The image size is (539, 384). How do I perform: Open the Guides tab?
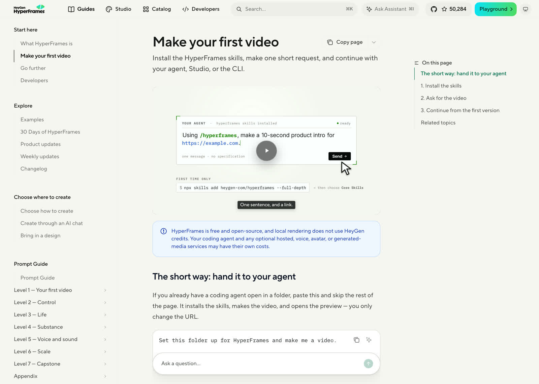[81, 9]
